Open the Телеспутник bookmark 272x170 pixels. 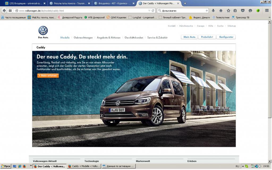pyautogui.click(x=221, y=17)
